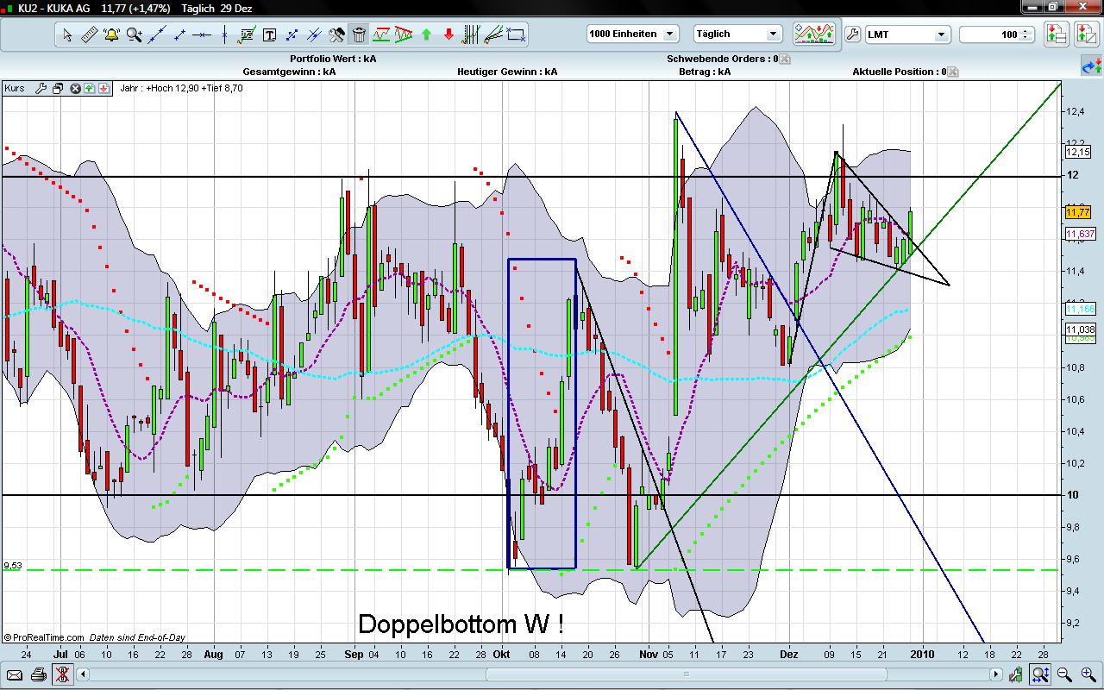Zoom in the chart horizontally
1104x690 pixels.
pyautogui.click(x=1087, y=674)
